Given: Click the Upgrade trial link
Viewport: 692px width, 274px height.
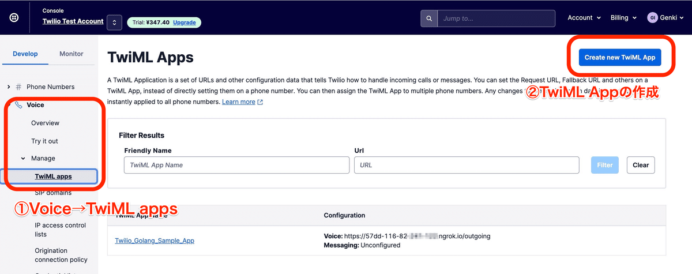Looking at the screenshot, I should coord(184,22).
